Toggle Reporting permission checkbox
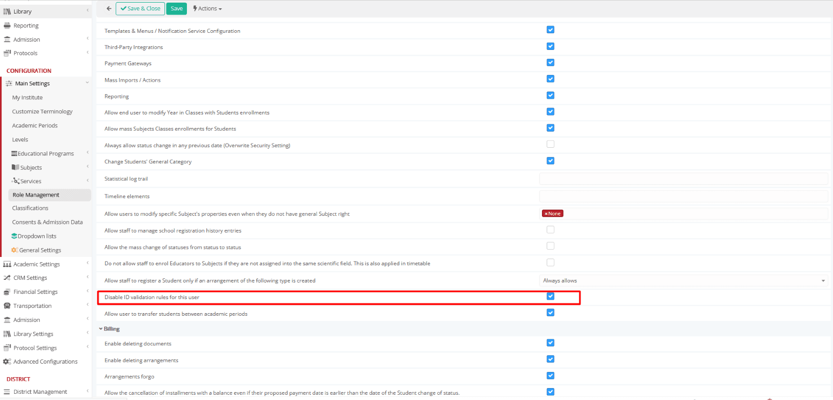 550,95
